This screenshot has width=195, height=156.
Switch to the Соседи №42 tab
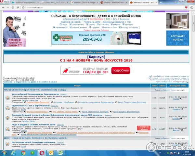tap(55, 3)
